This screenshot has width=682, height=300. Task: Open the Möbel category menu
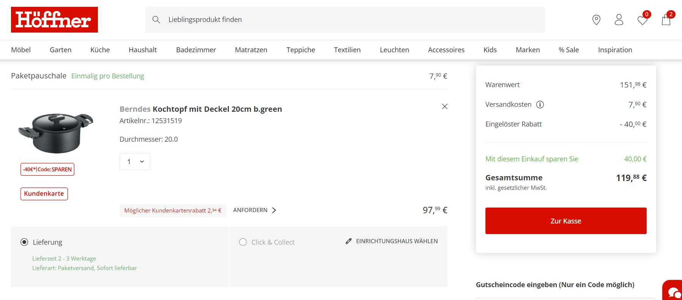[x=21, y=50]
